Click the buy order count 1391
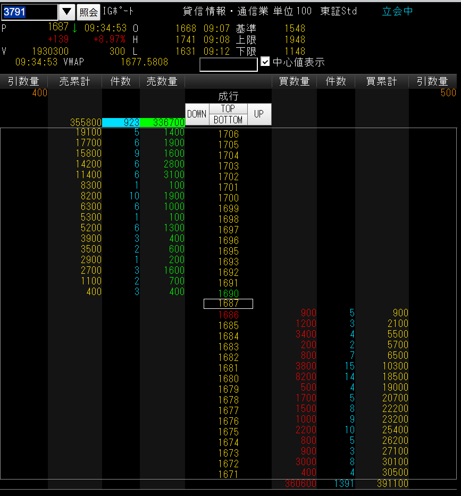Image resolution: width=461 pixels, height=496 pixels. [344, 483]
